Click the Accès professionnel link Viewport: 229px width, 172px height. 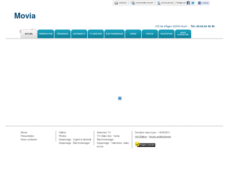pos(160,137)
